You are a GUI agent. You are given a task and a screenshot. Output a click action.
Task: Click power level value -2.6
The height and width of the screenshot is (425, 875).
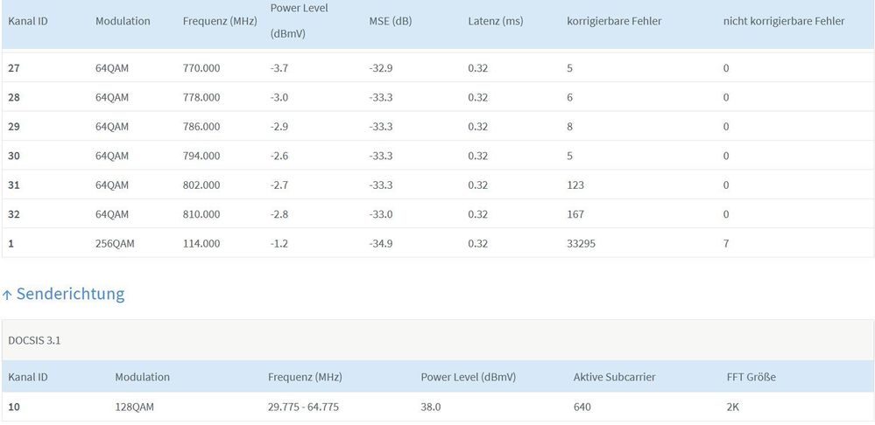point(279,156)
